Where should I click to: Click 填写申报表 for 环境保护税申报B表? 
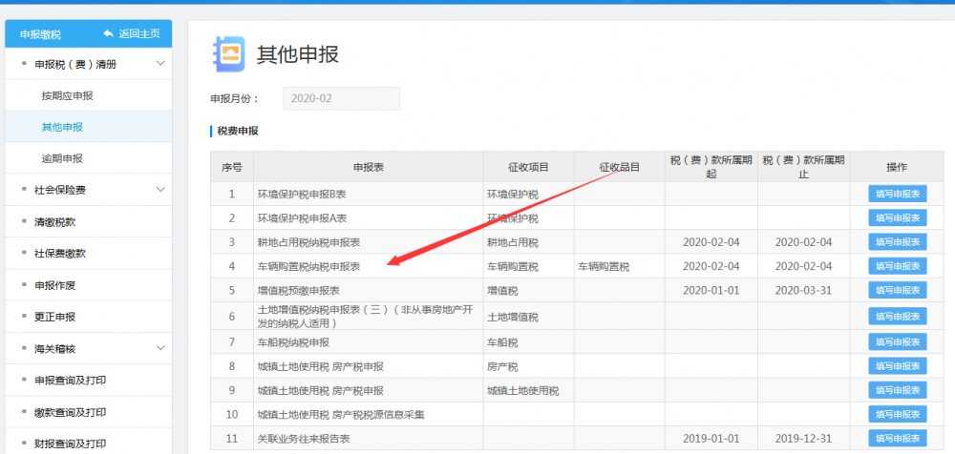pyautogui.click(x=897, y=194)
